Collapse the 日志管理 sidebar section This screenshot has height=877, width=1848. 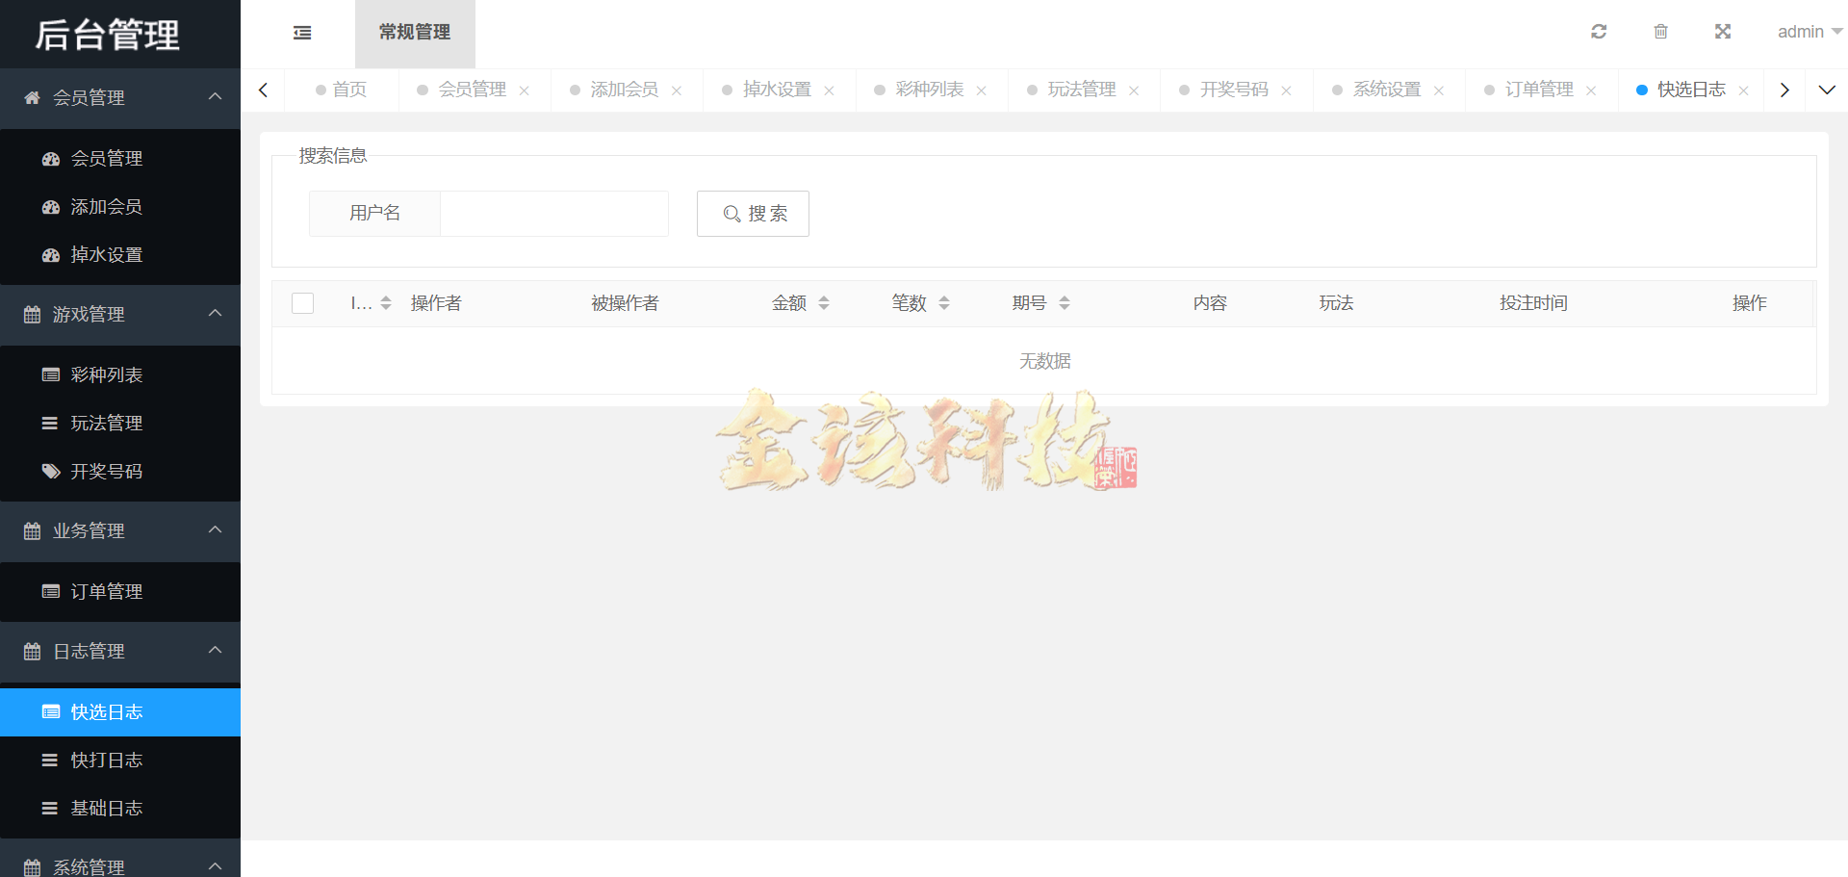pyautogui.click(x=216, y=652)
